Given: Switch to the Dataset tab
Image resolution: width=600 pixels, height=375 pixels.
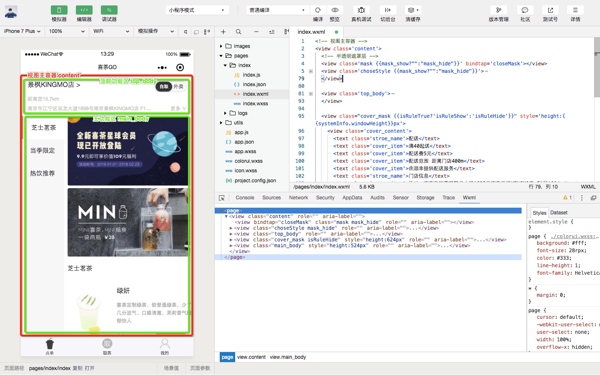Looking at the screenshot, I should pyautogui.click(x=559, y=212).
